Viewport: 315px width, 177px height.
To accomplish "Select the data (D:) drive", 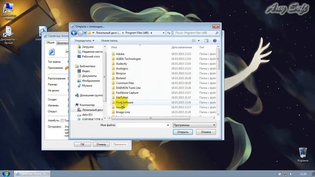I will (x=85, y=115).
